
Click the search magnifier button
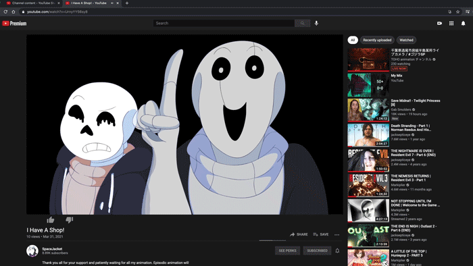(x=302, y=23)
